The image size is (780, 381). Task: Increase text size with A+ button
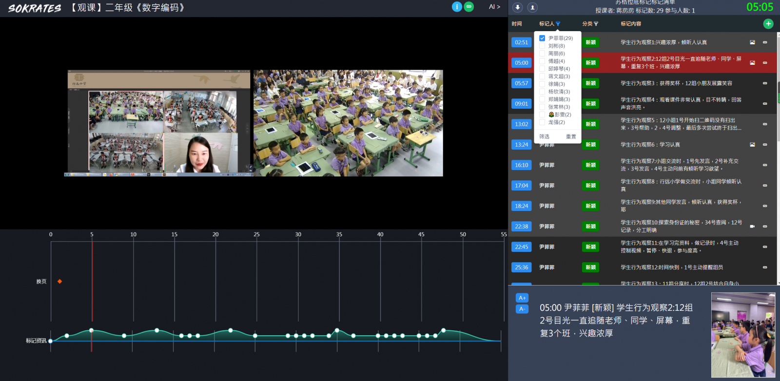click(522, 298)
